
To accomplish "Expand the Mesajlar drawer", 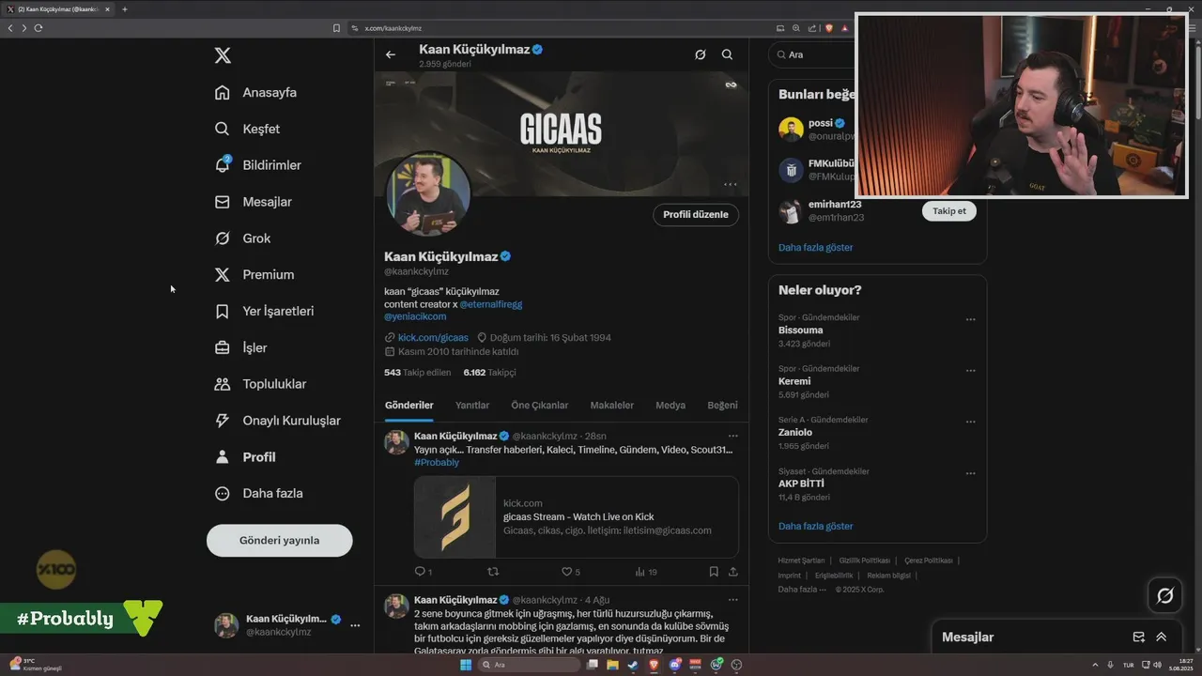I will coord(1162,637).
